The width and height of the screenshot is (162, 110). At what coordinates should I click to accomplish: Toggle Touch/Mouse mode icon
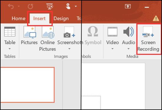coord(68,6)
